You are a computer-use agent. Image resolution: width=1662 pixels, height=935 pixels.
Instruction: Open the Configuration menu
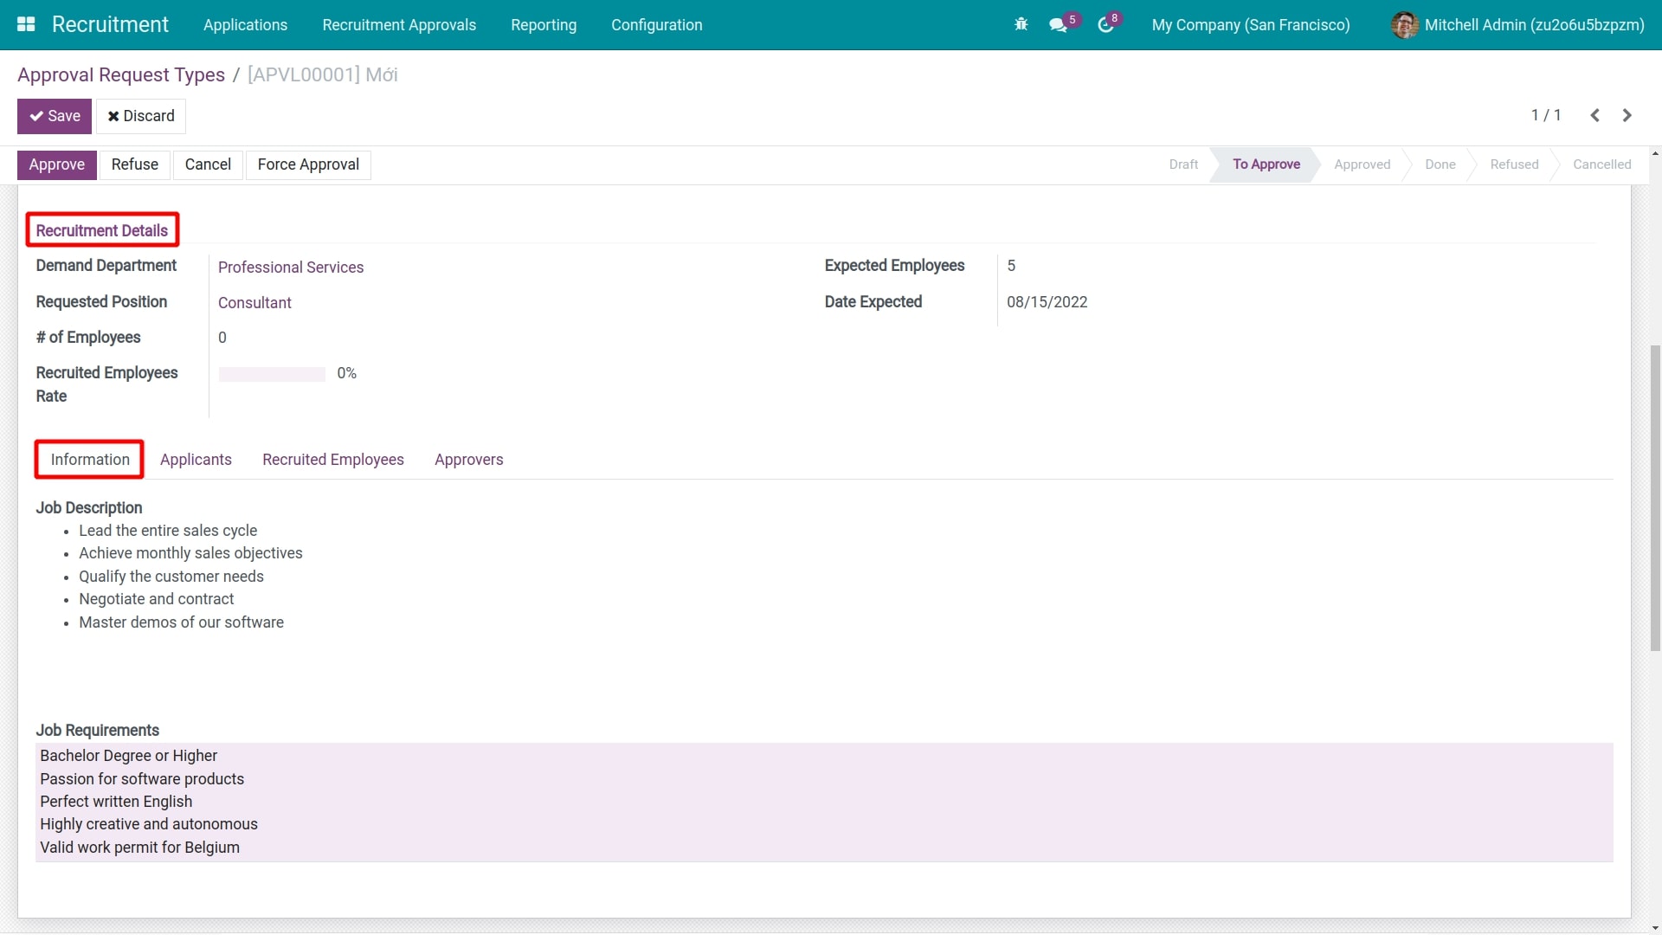tap(656, 24)
